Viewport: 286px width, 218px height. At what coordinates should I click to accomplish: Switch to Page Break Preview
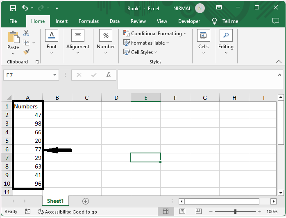[x=198, y=211]
